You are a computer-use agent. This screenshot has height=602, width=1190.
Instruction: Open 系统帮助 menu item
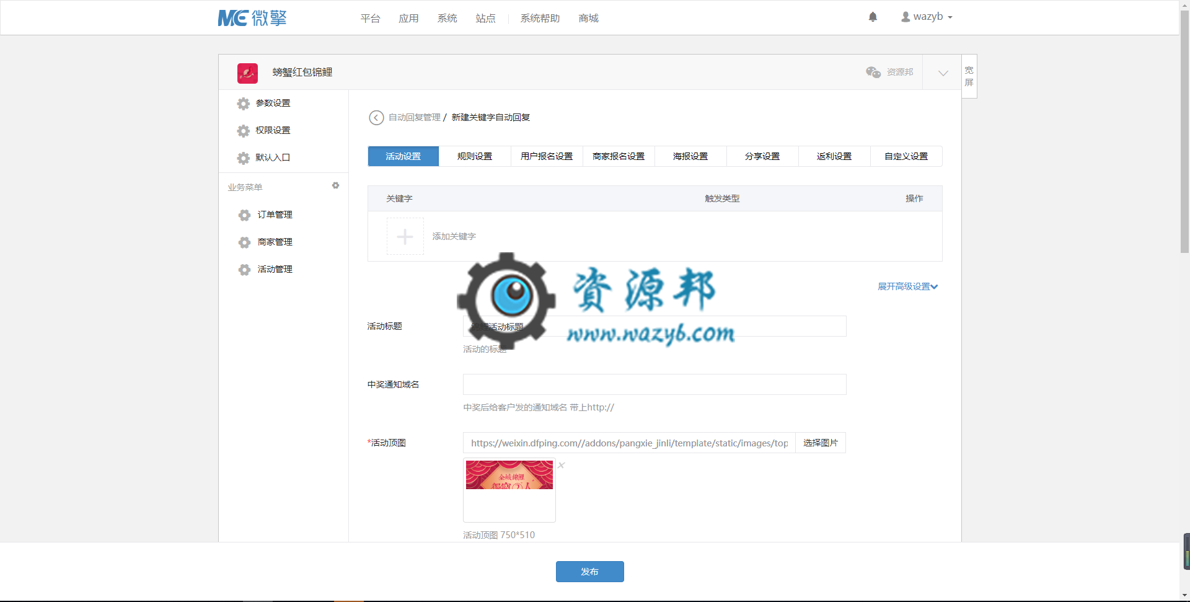tap(540, 19)
